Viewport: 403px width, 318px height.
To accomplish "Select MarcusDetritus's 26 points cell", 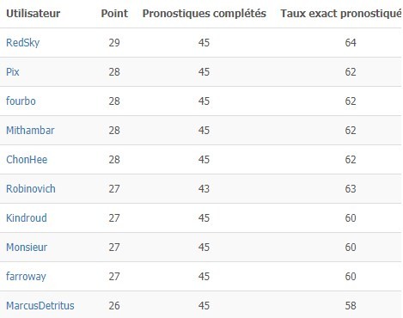I will coord(114,306).
